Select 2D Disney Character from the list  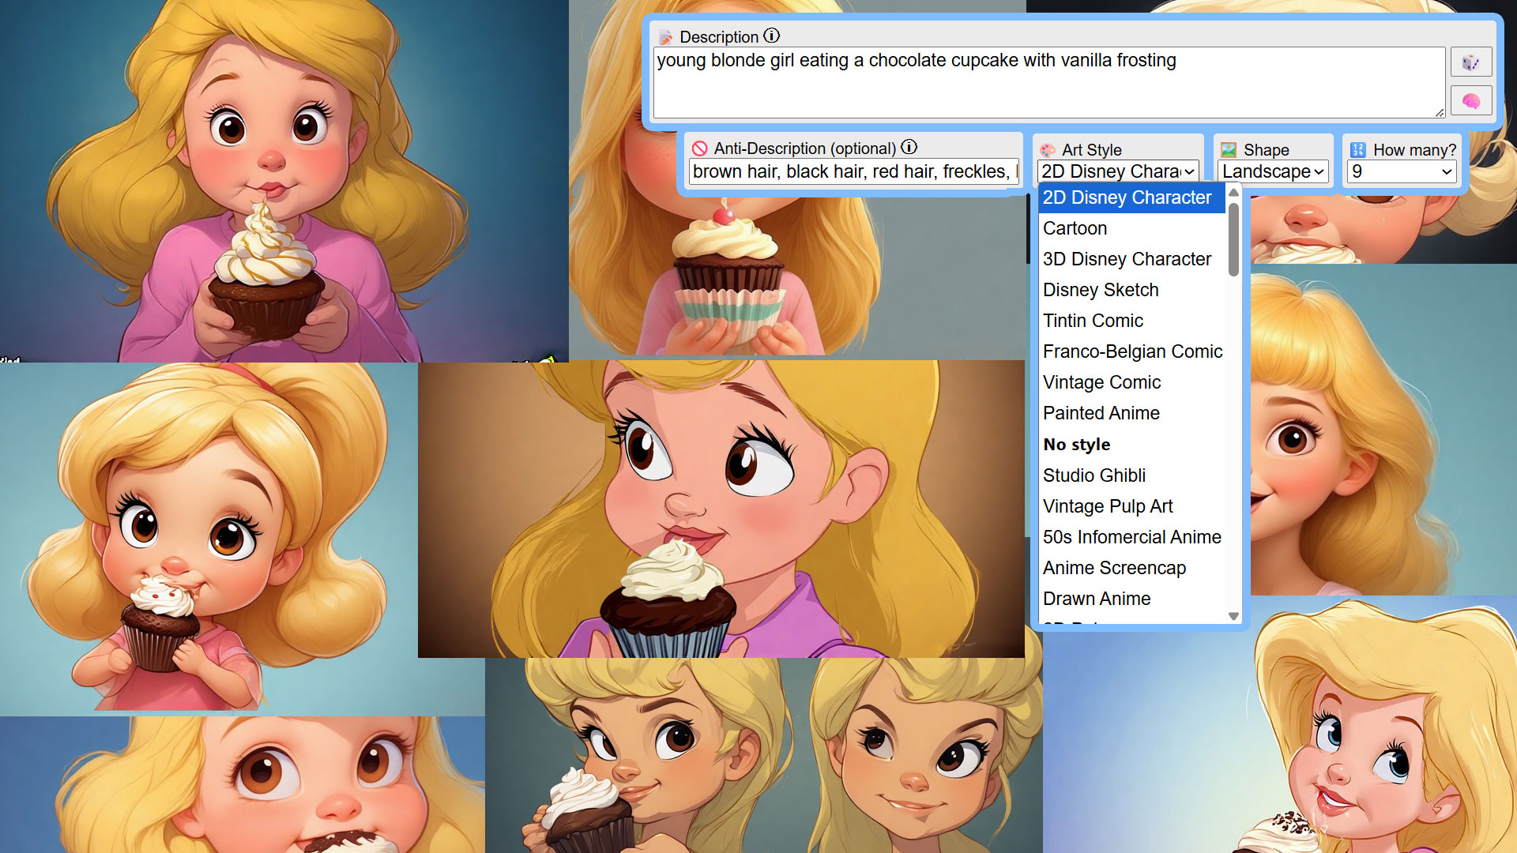pos(1131,197)
